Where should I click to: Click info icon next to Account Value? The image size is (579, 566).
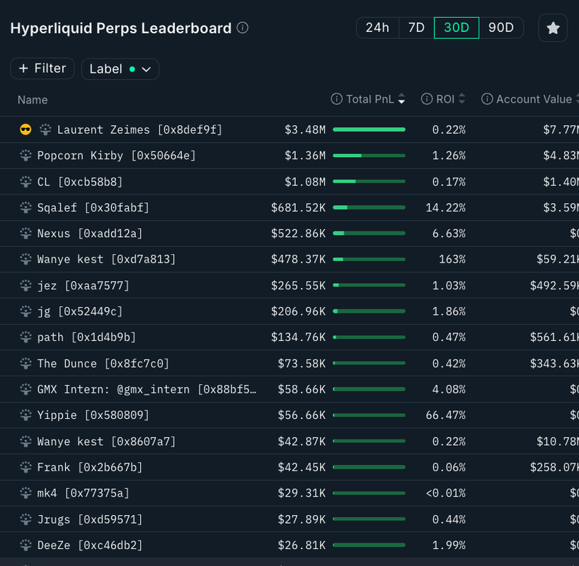click(x=487, y=99)
